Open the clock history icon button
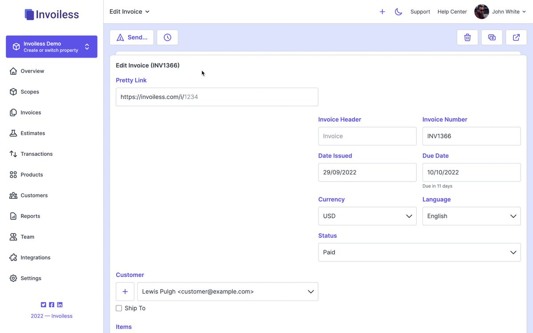 (x=167, y=37)
